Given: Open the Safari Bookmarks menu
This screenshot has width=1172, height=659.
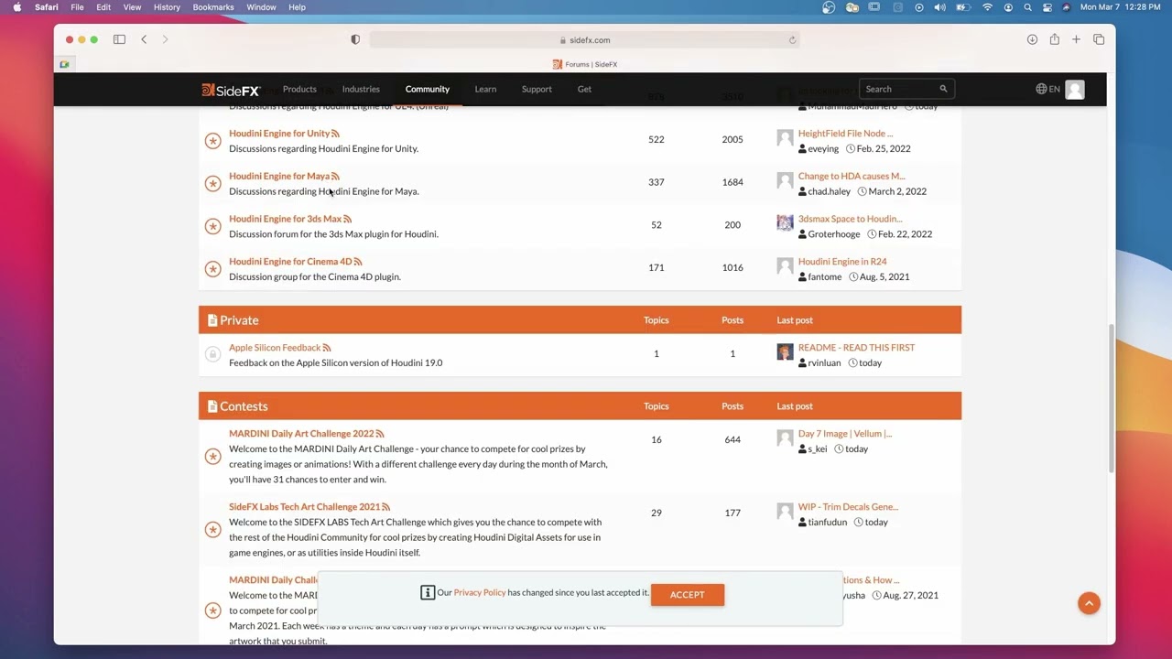Looking at the screenshot, I should point(213,7).
